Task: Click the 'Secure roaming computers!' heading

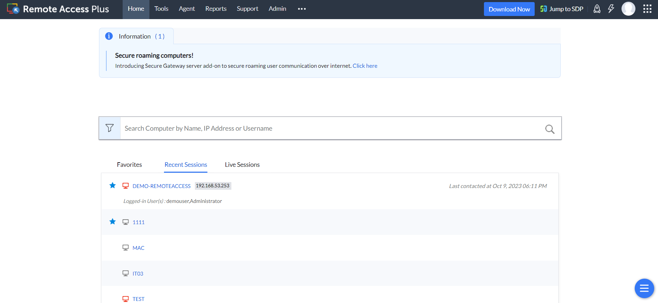Action: [154, 56]
